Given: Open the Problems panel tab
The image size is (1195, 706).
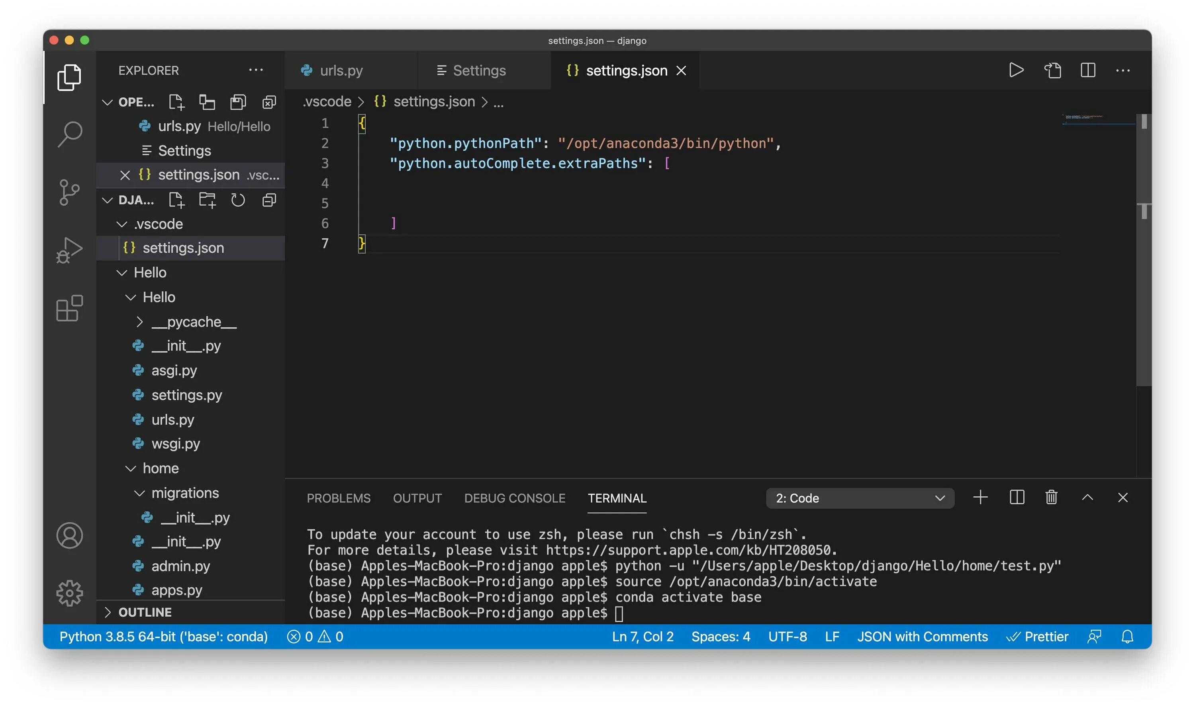Looking at the screenshot, I should [x=339, y=498].
